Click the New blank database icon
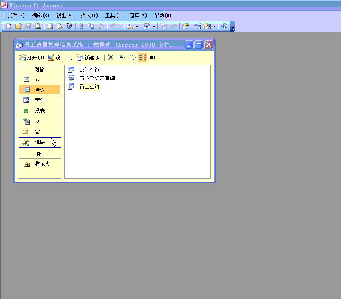The image size is (341, 299). (x=9, y=27)
